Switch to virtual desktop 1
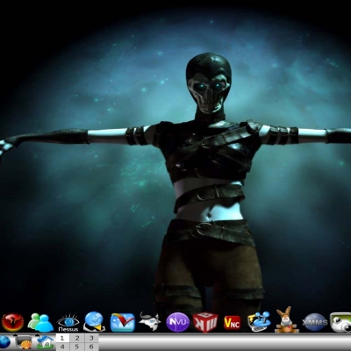 pyautogui.click(x=62, y=339)
